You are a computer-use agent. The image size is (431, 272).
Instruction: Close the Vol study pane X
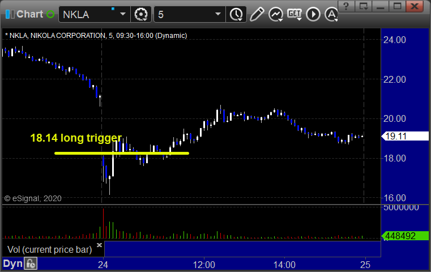tap(99, 245)
